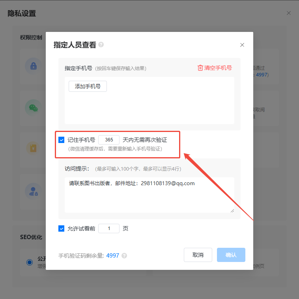This screenshot has height=299, width=299.
Task: Click the yellow paid-reading yen icon
Action: pyautogui.click(x=34, y=148)
